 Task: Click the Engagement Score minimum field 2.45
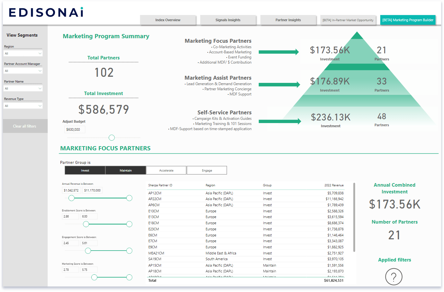pyautogui.click(x=70, y=243)
